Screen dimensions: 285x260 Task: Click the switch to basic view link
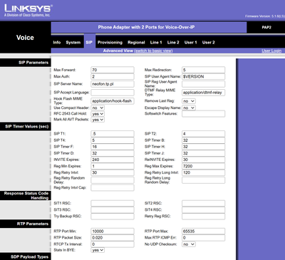pyautogui.click(x=153, y=51)
